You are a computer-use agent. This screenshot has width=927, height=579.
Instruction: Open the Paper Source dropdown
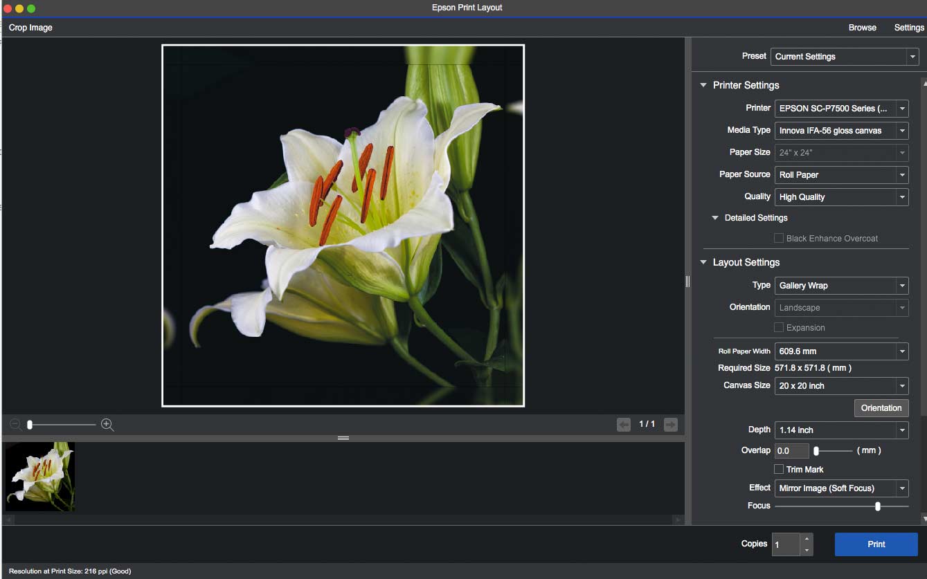coord(841,174)
